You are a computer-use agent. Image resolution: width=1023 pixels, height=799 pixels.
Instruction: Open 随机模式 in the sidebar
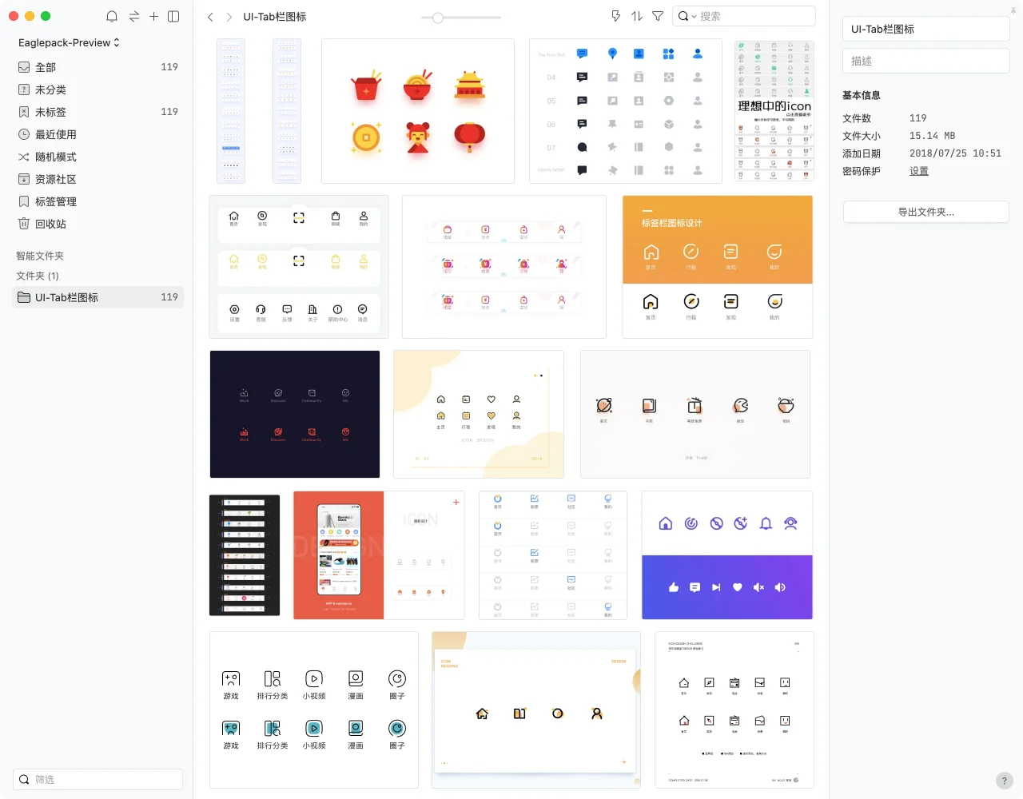[98, 157]
